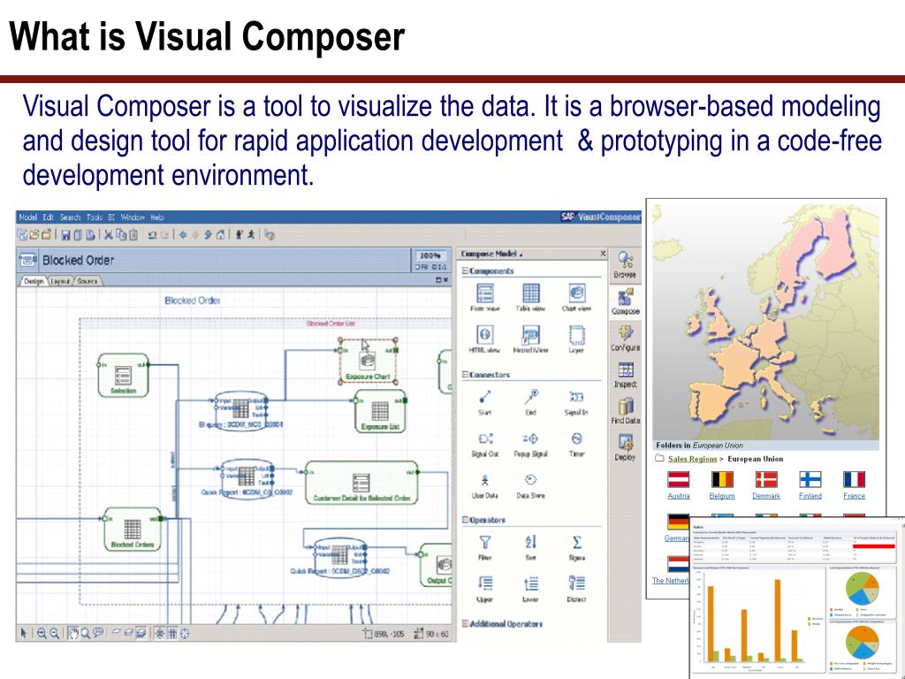Screen dimensions: 905x679
Task: Open the Tools menu
Action: pos(94,217)
